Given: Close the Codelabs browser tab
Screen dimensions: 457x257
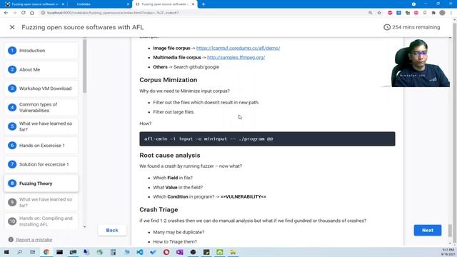Looking at the screenshot, I should [x=128, y=4].
